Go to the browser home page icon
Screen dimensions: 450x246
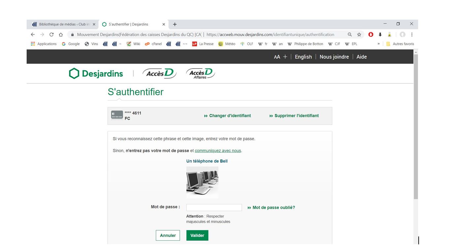pos(61,35)
